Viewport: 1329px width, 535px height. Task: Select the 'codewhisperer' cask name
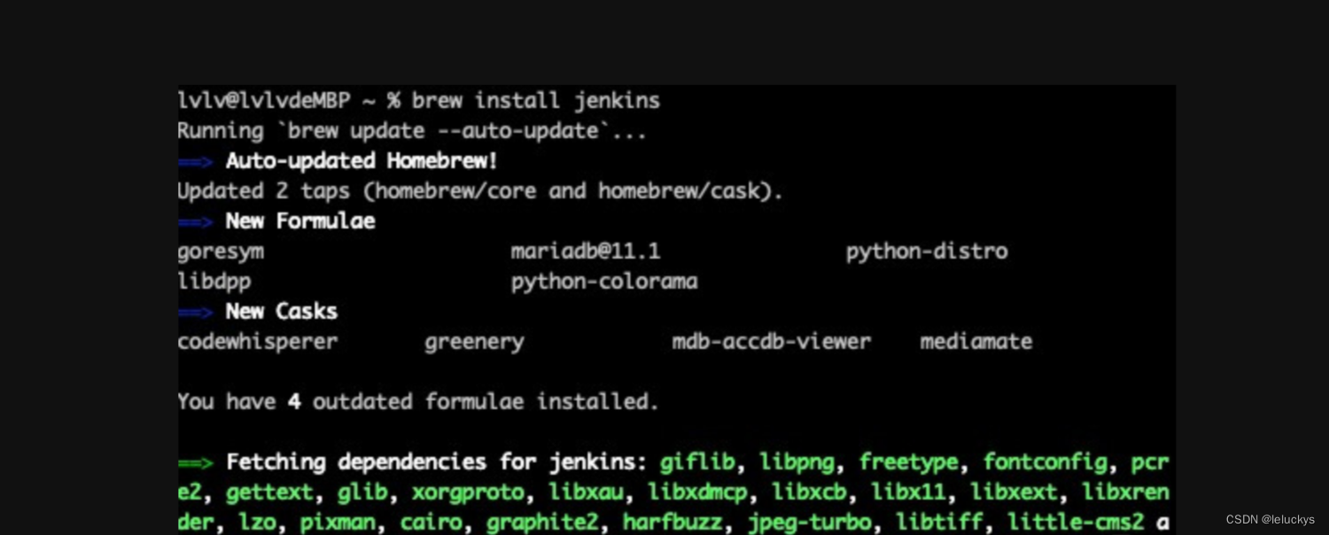[258, 342]
